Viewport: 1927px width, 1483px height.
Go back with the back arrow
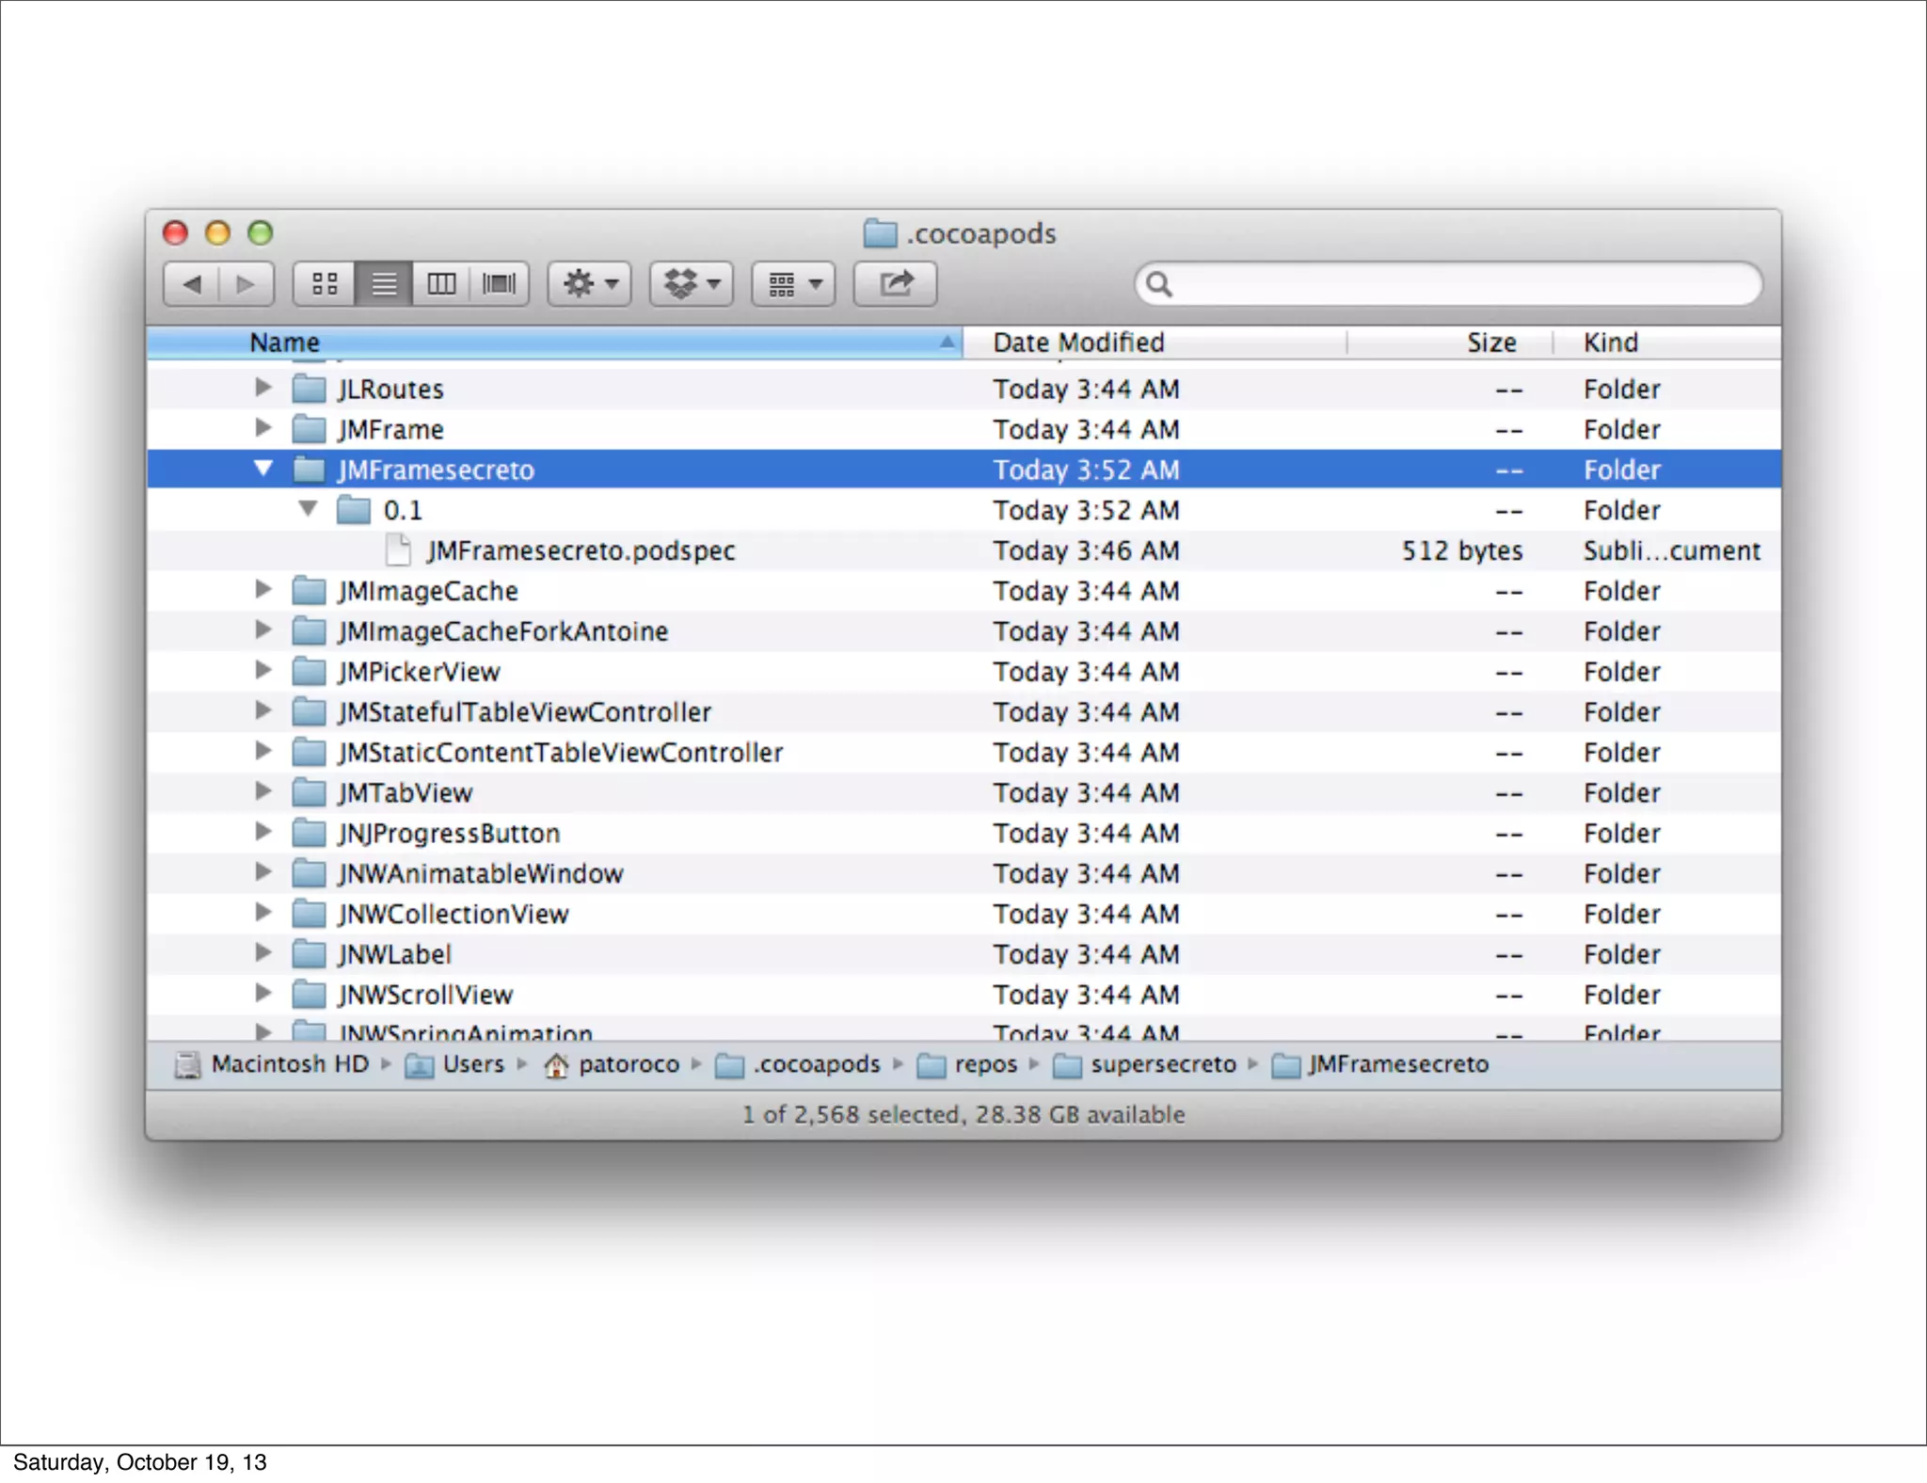192,283
